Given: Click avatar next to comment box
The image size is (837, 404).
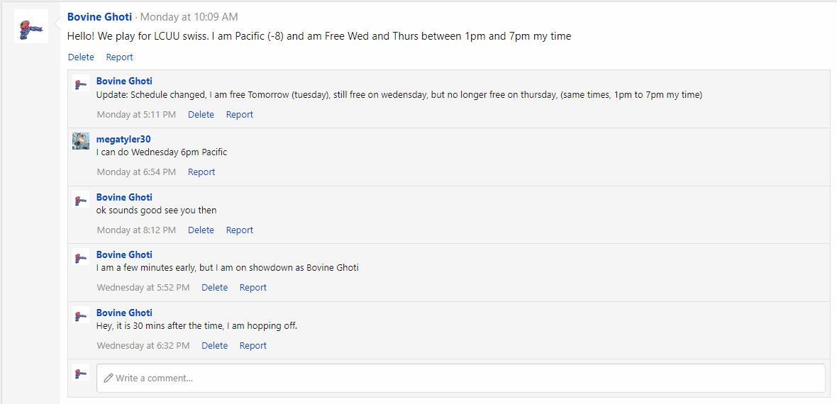Looking at the screenshot, I should pos(81,372).
